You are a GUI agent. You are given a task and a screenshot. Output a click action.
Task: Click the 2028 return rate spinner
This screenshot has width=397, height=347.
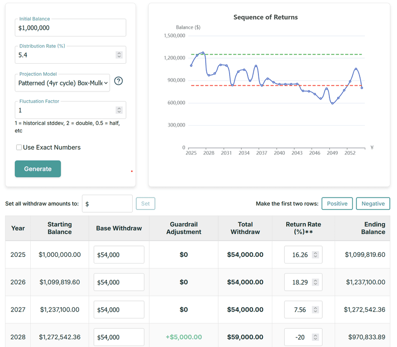pos(315,337)
